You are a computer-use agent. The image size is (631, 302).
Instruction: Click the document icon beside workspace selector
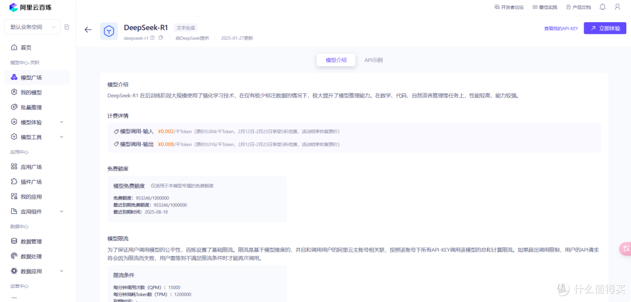point(67,27)
